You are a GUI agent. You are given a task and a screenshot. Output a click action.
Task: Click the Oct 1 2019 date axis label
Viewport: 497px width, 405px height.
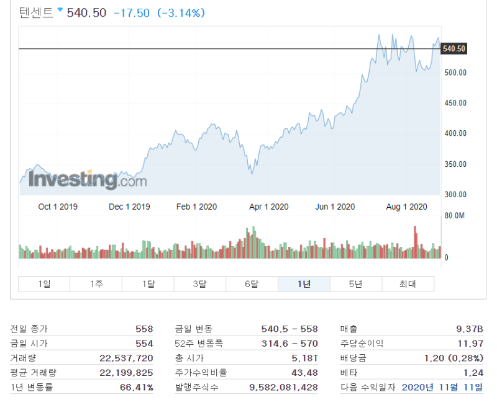pyautogui.click(x=58, y=207)
